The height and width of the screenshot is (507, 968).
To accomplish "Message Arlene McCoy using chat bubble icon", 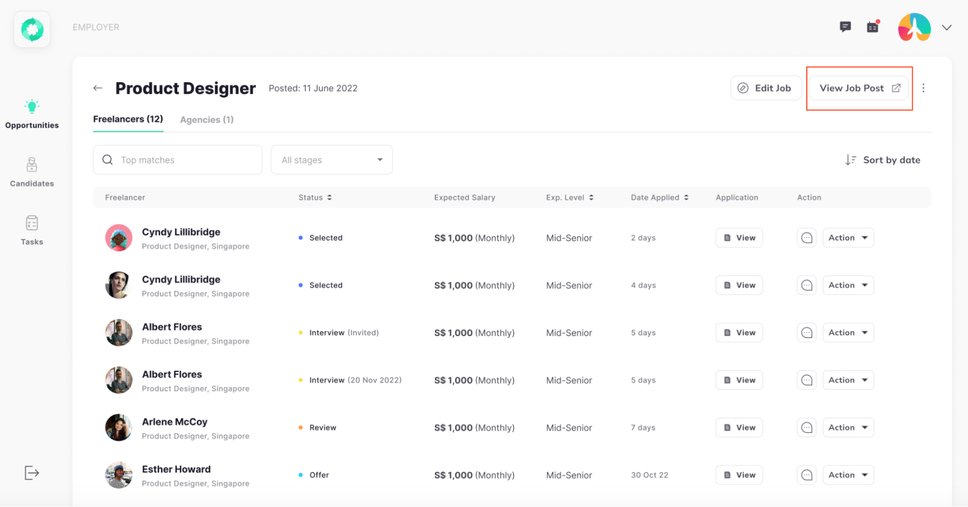I will coord(806,428).
